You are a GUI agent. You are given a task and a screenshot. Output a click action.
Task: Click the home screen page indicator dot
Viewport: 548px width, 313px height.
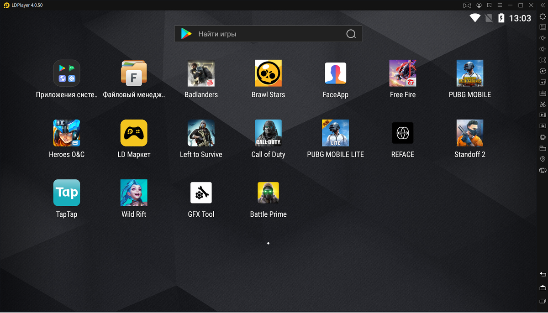point(268,243)
